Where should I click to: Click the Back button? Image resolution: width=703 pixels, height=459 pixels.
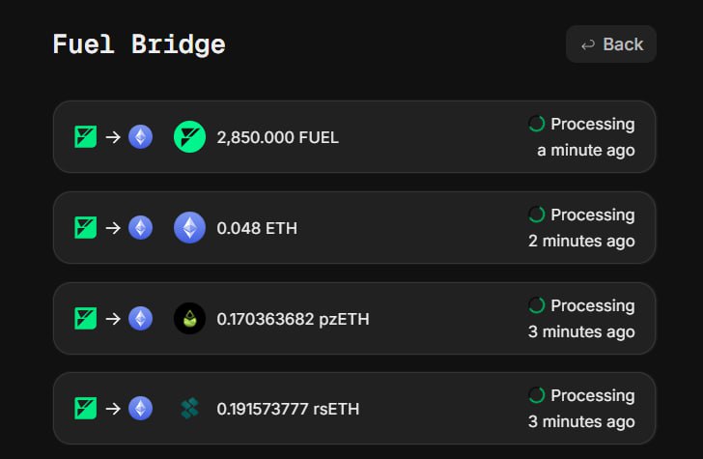point(610,44)
